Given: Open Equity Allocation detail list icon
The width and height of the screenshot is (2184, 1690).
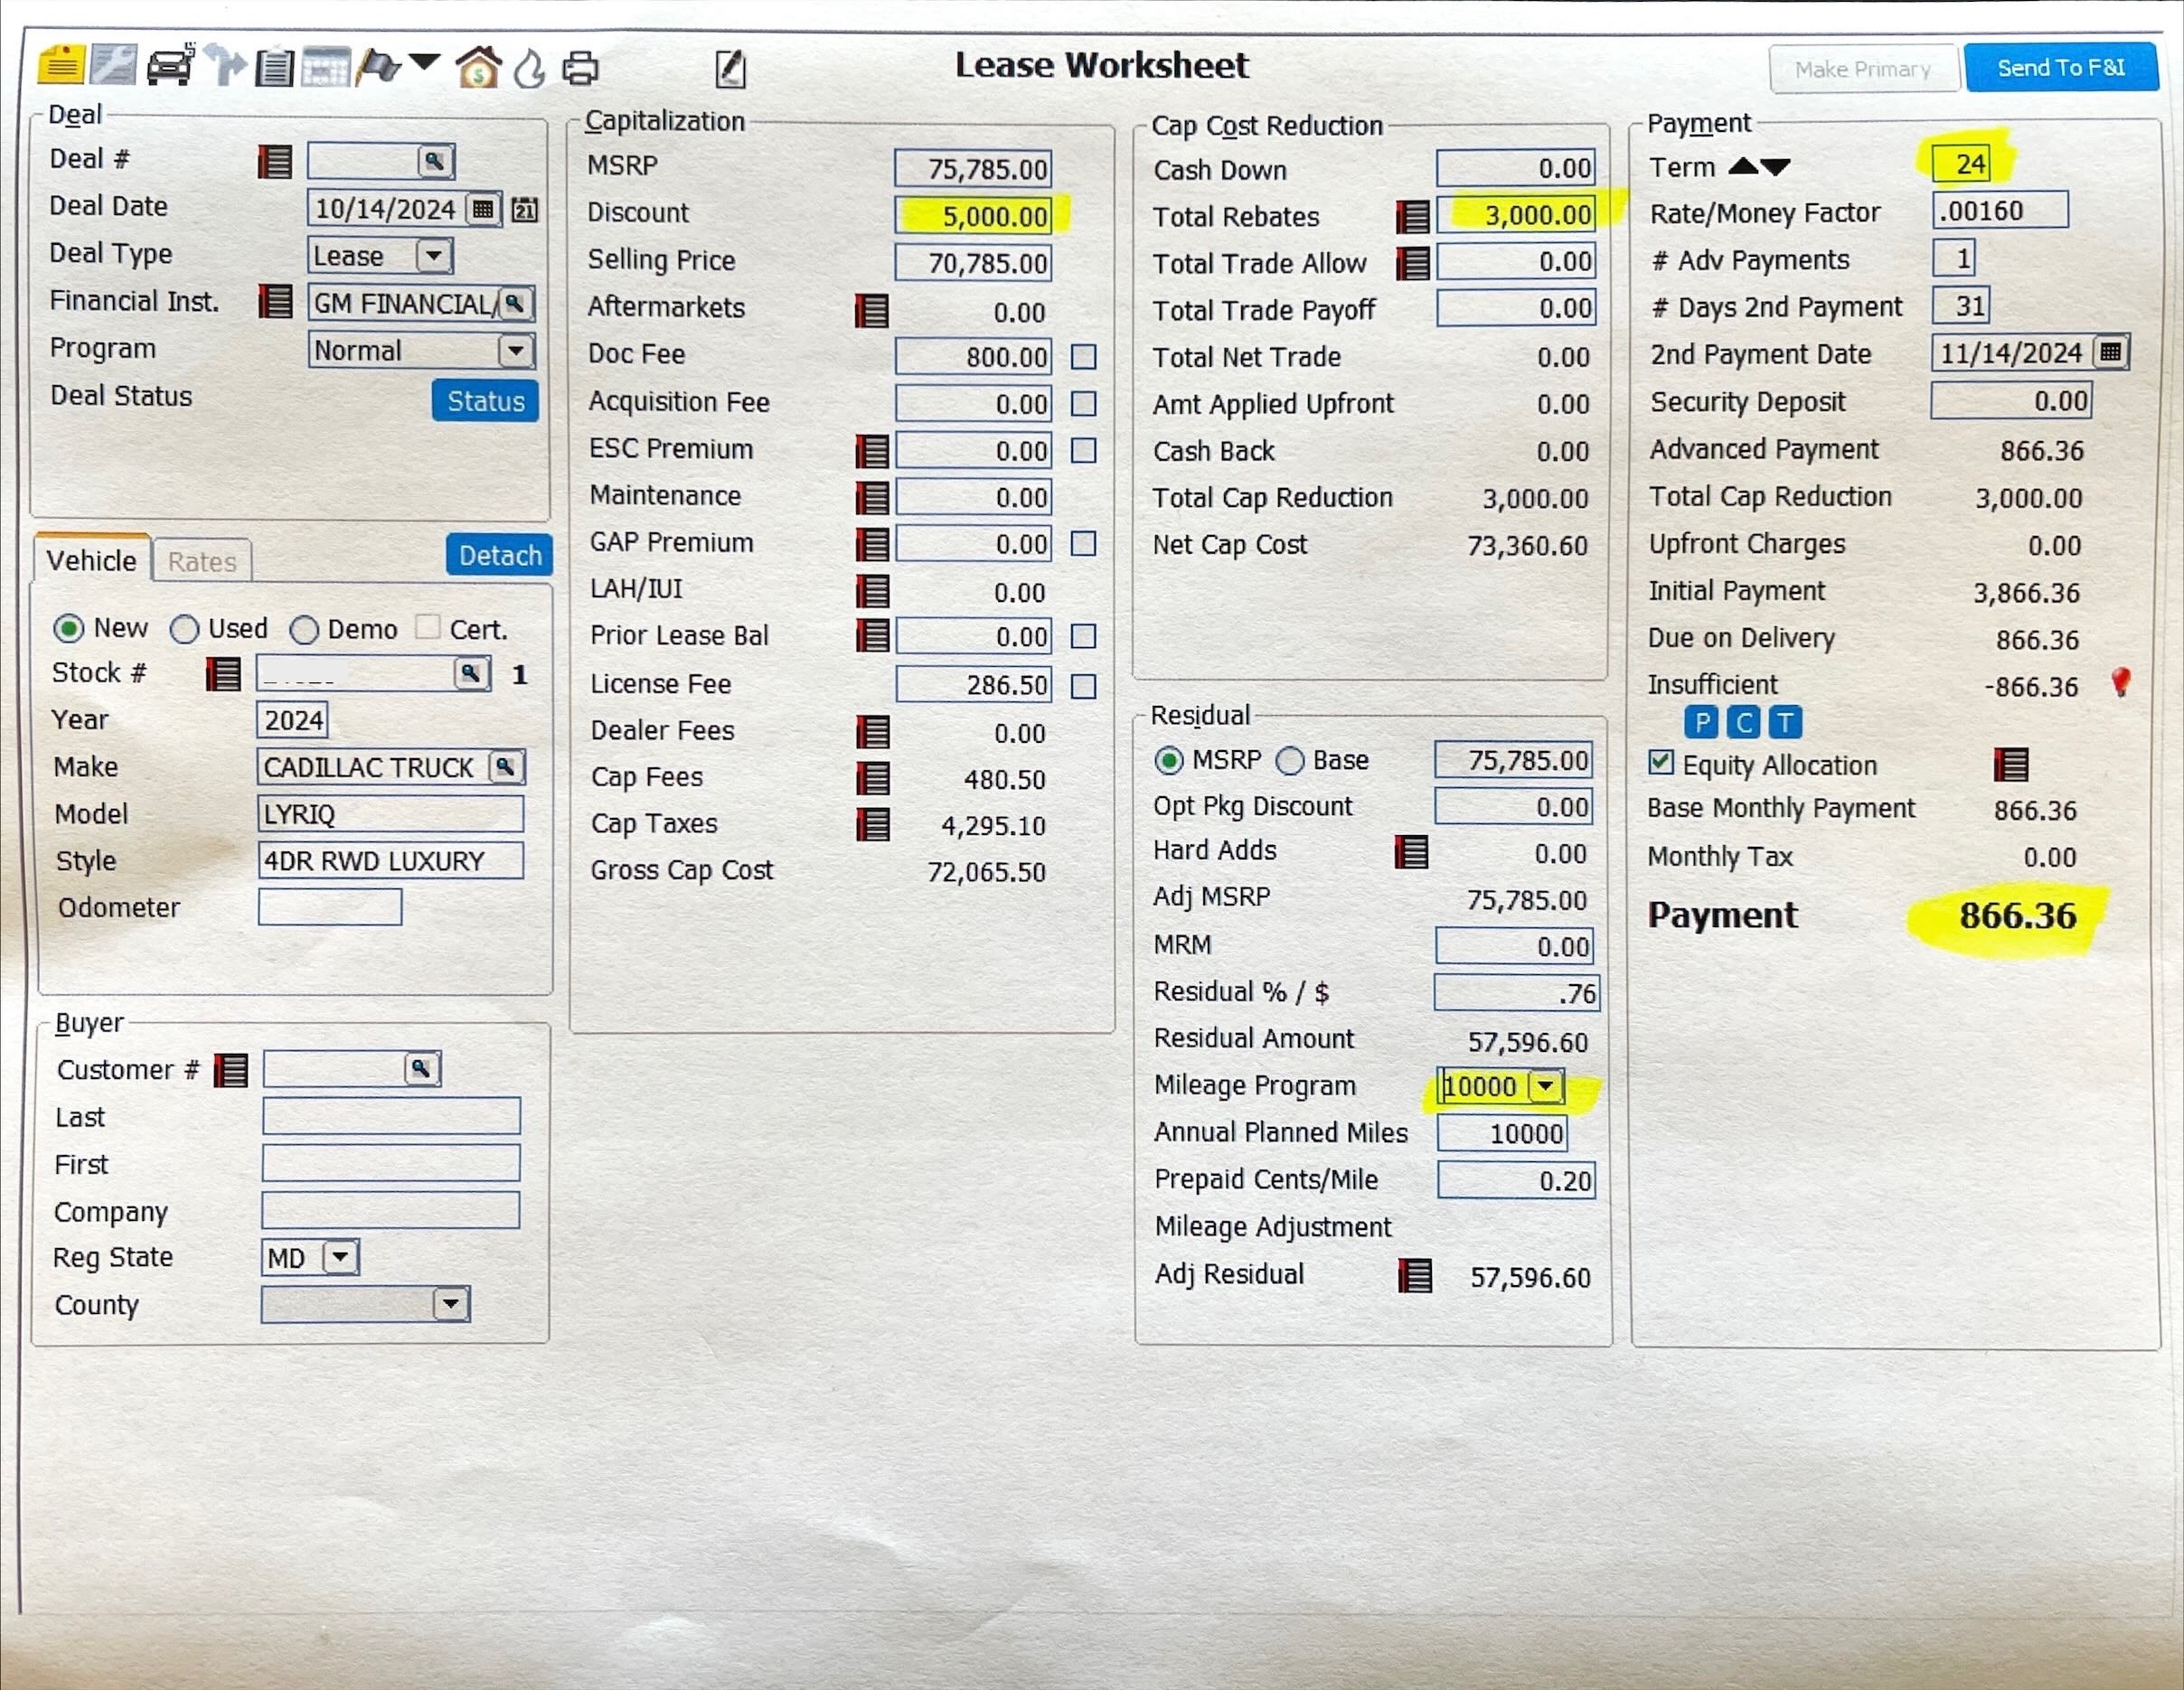Looking at the screenshot, I should (x=2011, y=765).
